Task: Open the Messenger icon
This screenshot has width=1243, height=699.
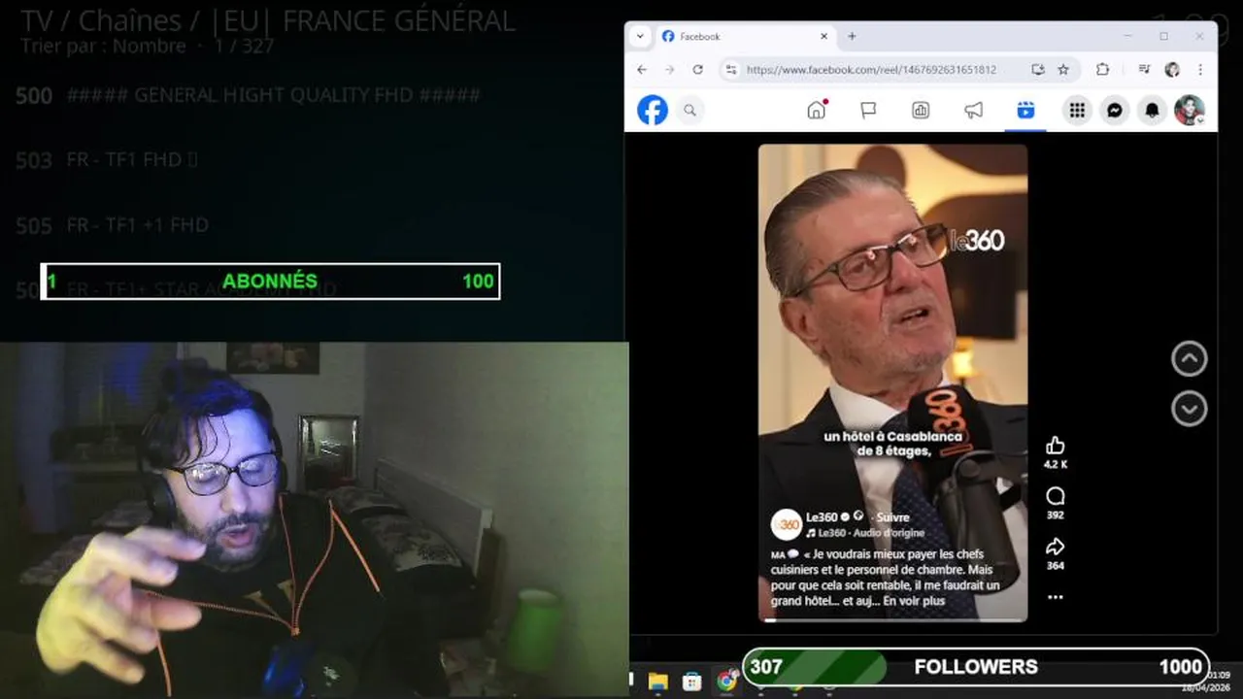Action: click(x=1115, y=111)
